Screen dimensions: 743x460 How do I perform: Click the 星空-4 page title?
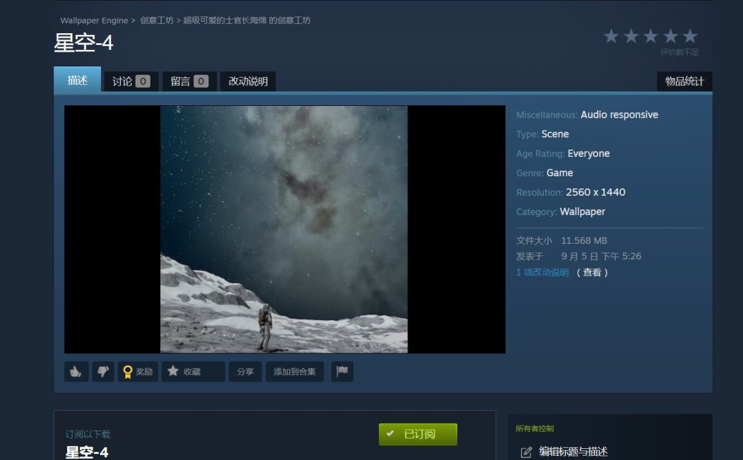(84, 43)
